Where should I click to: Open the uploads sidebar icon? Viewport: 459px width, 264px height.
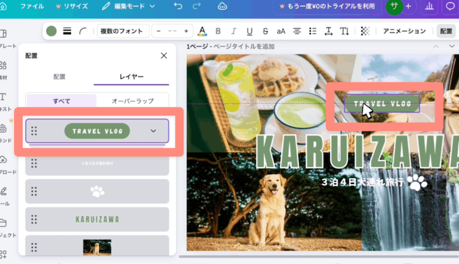(3, 159)
